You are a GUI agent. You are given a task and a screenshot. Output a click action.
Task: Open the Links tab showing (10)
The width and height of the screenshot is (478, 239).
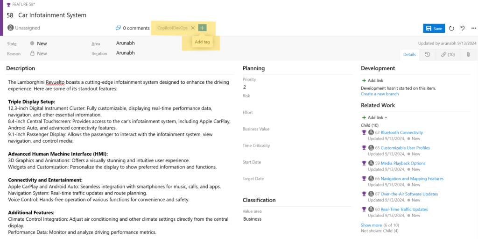click(x=448, y=55)
